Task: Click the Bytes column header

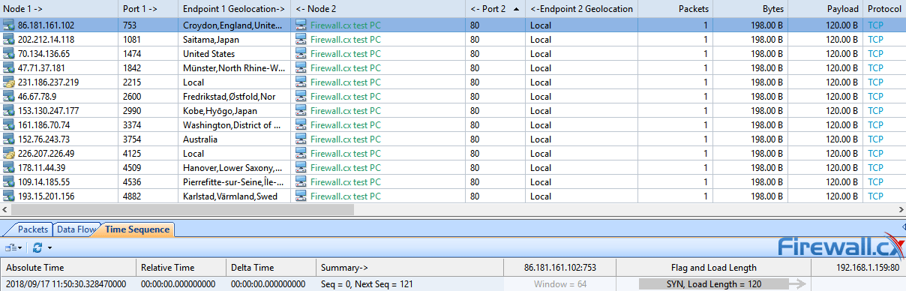Action: coord(750,9)
